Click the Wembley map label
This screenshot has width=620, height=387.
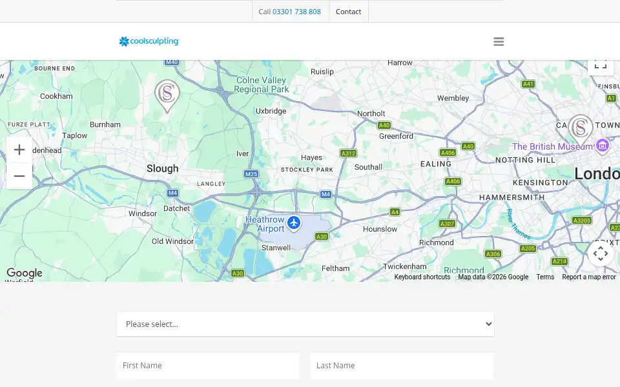pyautogui.click(x=453, y=98)
